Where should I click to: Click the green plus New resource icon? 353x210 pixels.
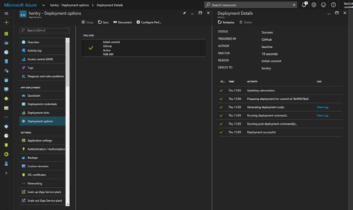(6, 22)
